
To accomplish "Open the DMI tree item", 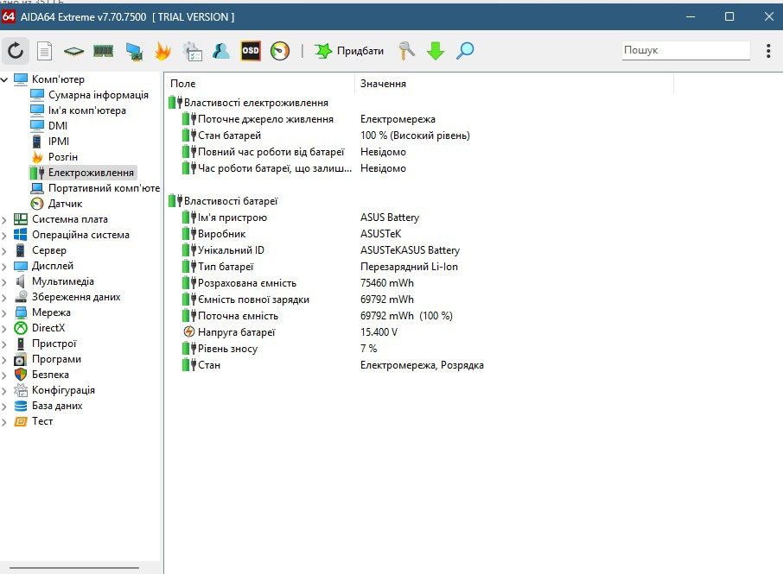I will (57, 126).
